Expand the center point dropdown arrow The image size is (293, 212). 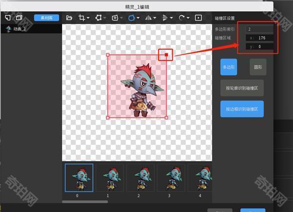click(x=122, y=18)
